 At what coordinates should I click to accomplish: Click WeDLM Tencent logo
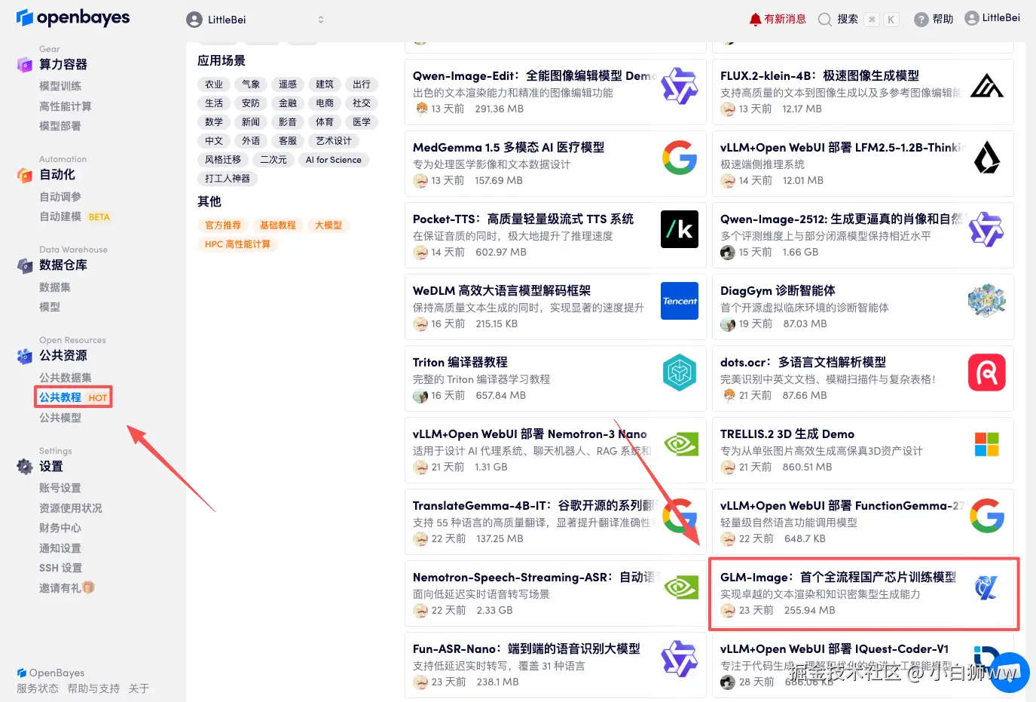(x=680, y=301)
